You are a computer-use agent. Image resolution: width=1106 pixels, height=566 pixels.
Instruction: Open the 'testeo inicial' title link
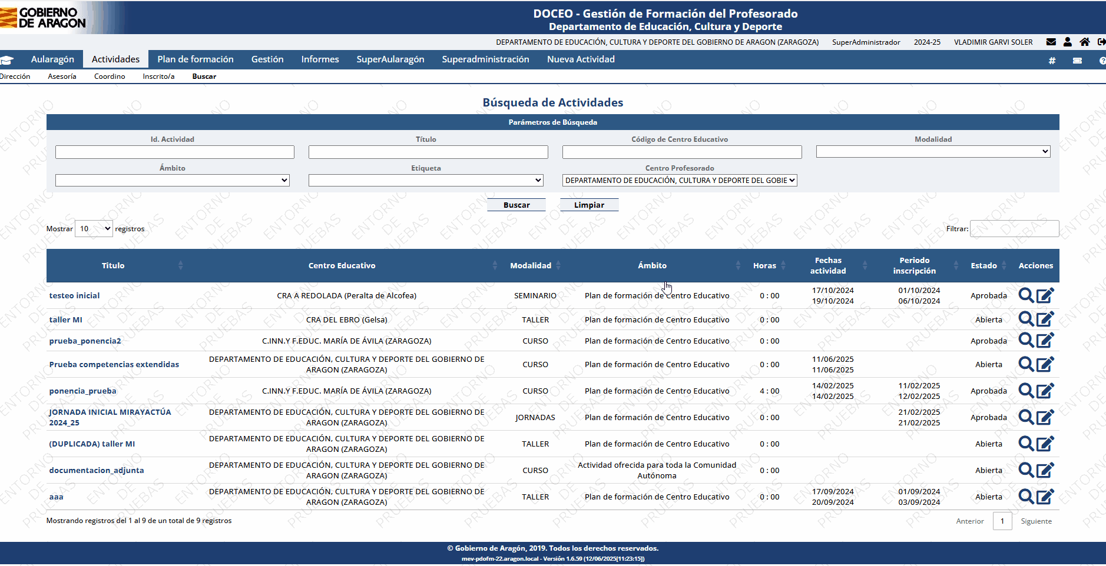pyautogui.click(x=74, y=295)
